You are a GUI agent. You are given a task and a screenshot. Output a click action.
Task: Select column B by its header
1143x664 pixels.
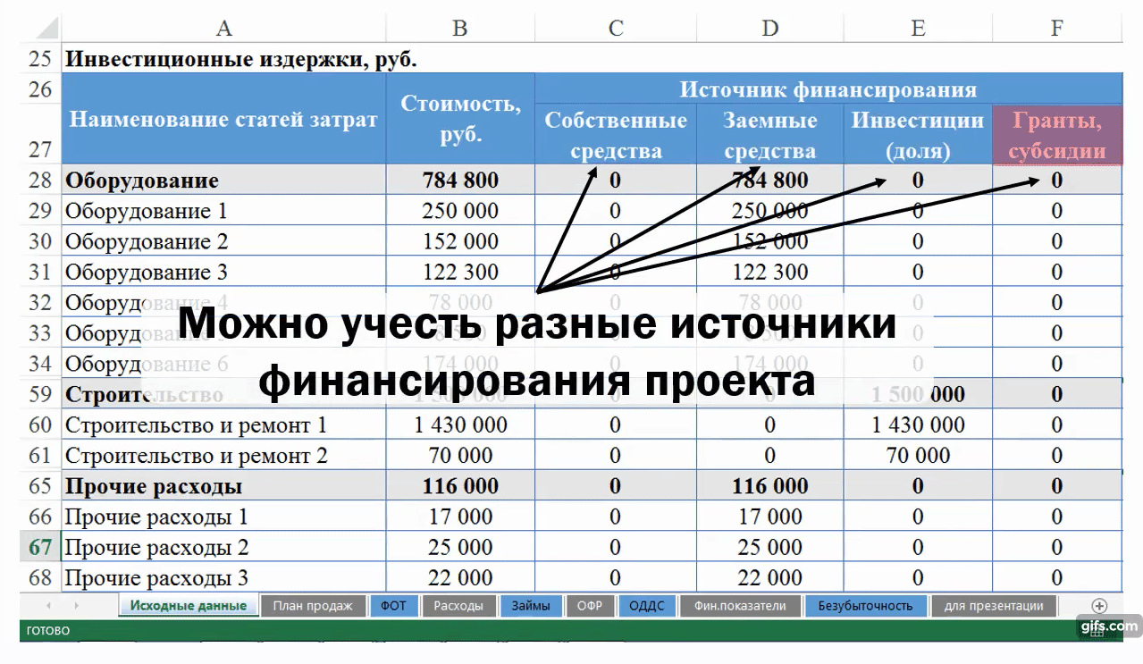pyautogui.click(x=459, y=29)
